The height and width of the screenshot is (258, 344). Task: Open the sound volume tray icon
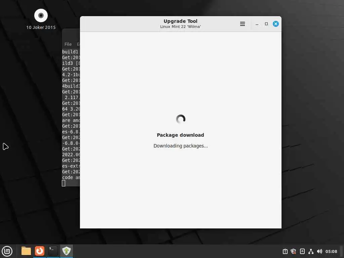coord(319,251)
